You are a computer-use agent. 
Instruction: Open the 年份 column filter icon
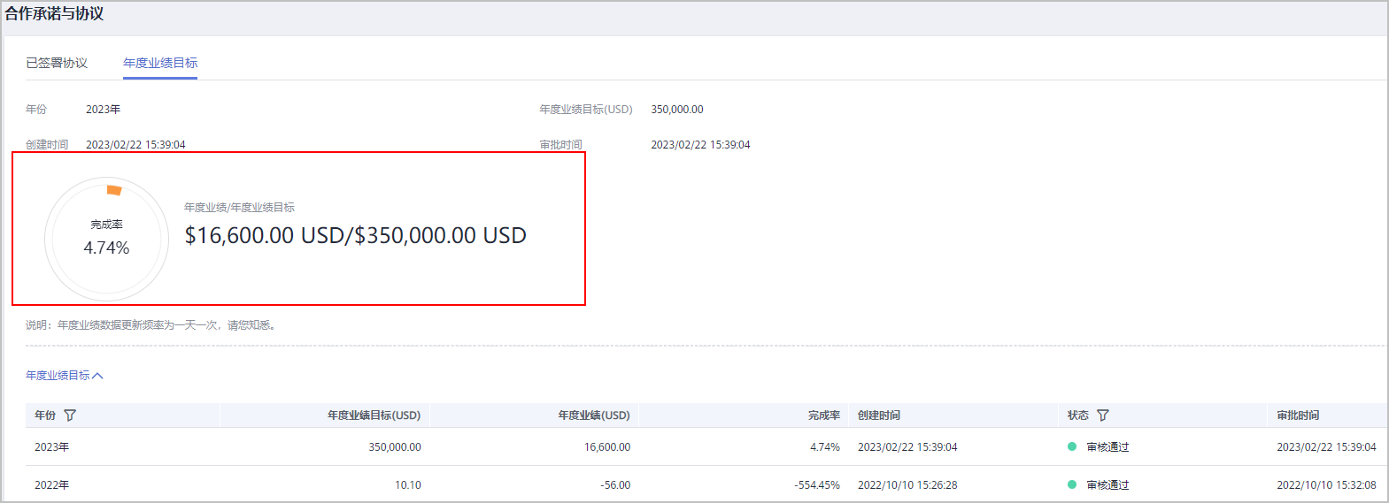70,415
